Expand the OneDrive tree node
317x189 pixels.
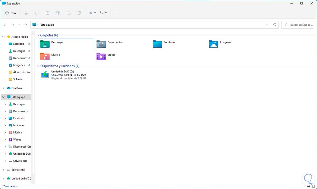[x=3, y=88]
